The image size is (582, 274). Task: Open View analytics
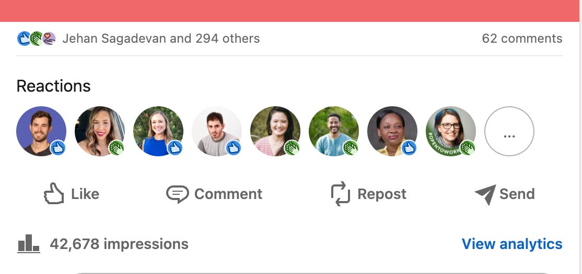pos(512,244)
